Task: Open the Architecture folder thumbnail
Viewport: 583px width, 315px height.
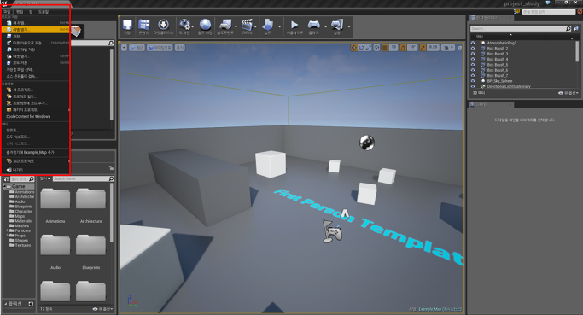Action: (x=90, y=199)
